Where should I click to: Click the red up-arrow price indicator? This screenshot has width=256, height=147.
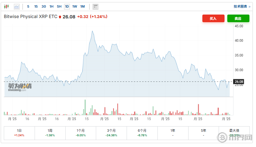point(60,17)
